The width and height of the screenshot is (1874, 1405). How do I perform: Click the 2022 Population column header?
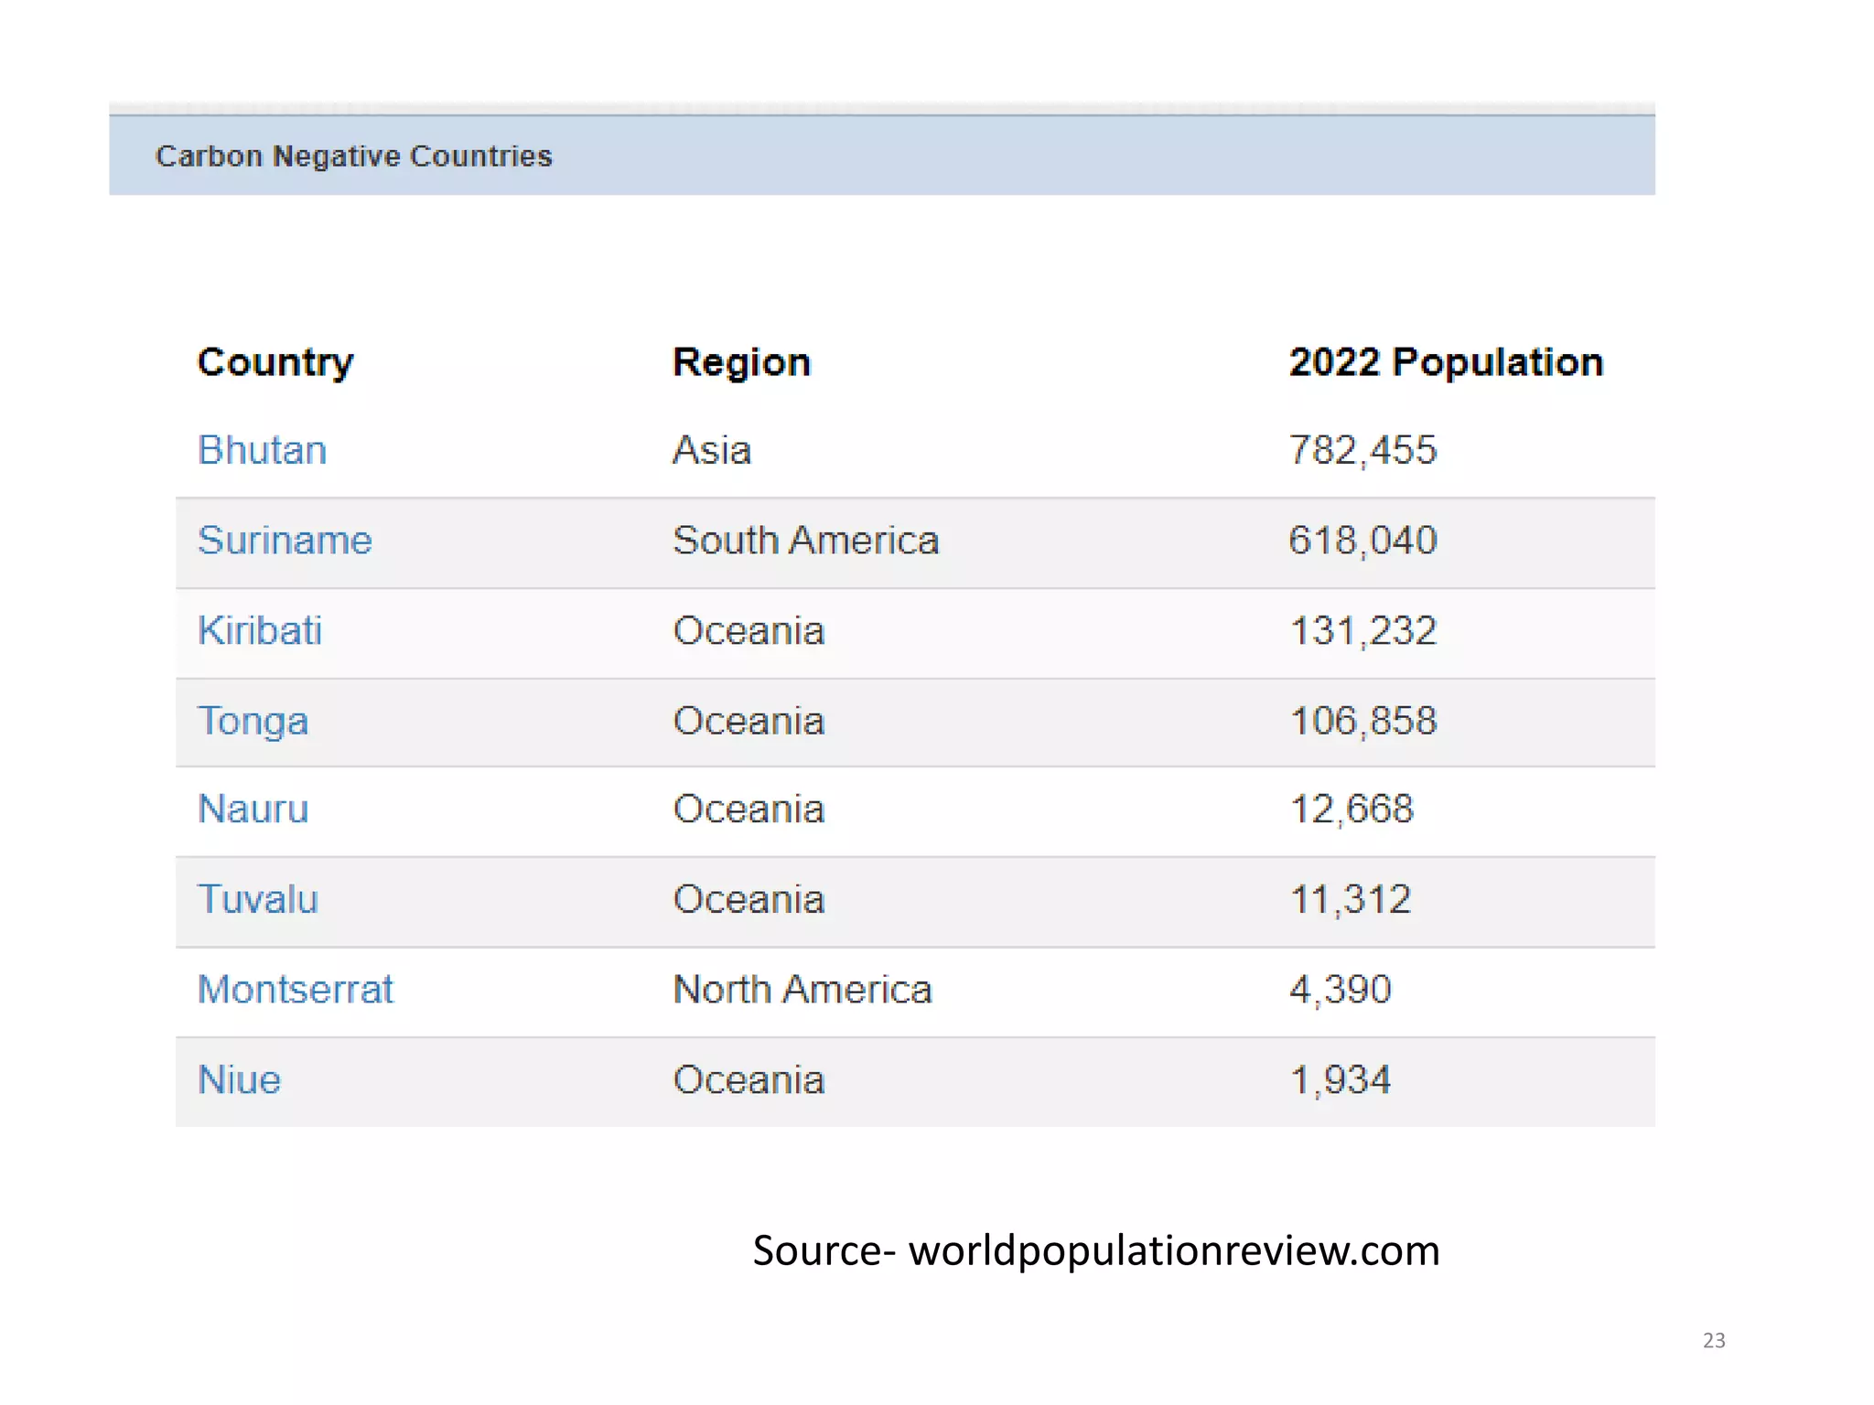(x=1446, y=362)
